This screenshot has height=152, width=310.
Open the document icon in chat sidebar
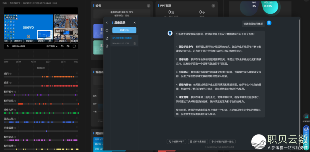coord(107,38)
